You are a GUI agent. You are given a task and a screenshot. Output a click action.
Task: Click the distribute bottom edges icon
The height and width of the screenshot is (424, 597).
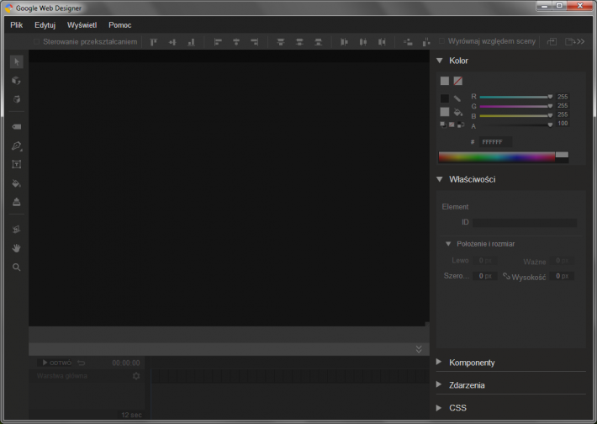click(319, 42)
